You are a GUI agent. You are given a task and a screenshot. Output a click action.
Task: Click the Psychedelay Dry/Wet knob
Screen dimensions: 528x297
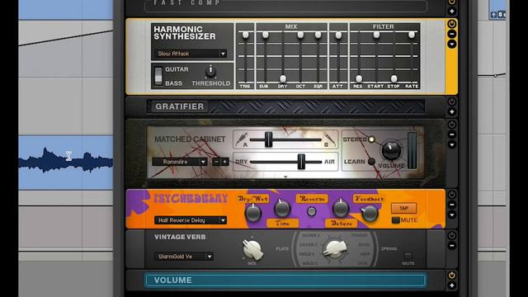tap(253, 213)
